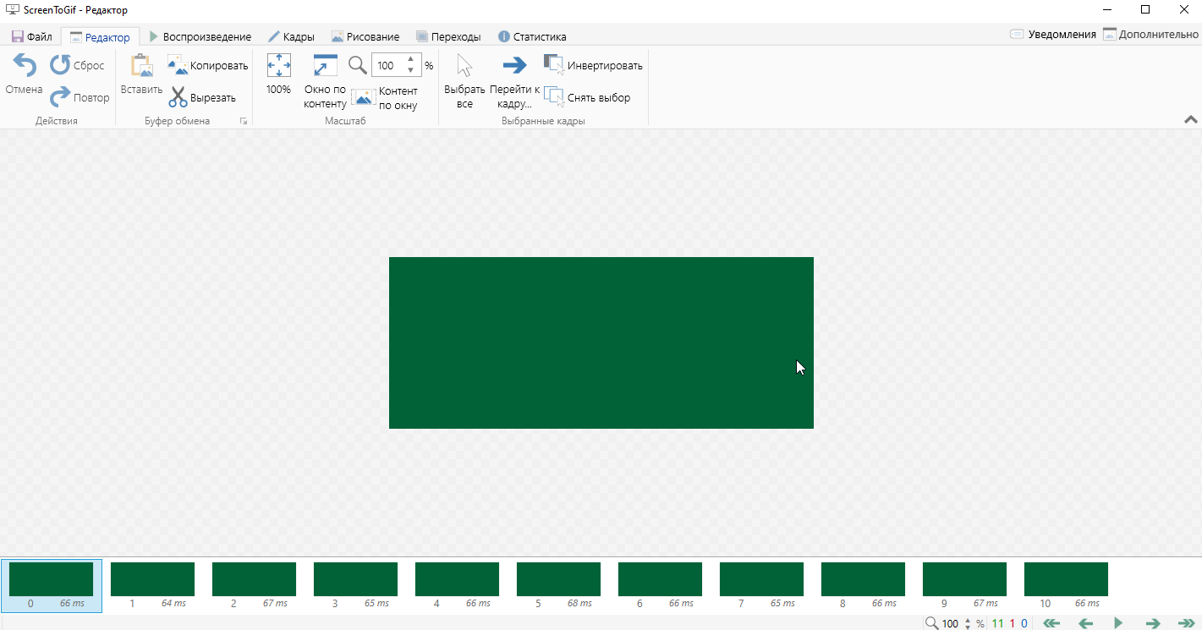This screenshot has width=1202, height=630.
Task: Click the magnifier icon in the ribbon zoom group
Action: [358, 65]
